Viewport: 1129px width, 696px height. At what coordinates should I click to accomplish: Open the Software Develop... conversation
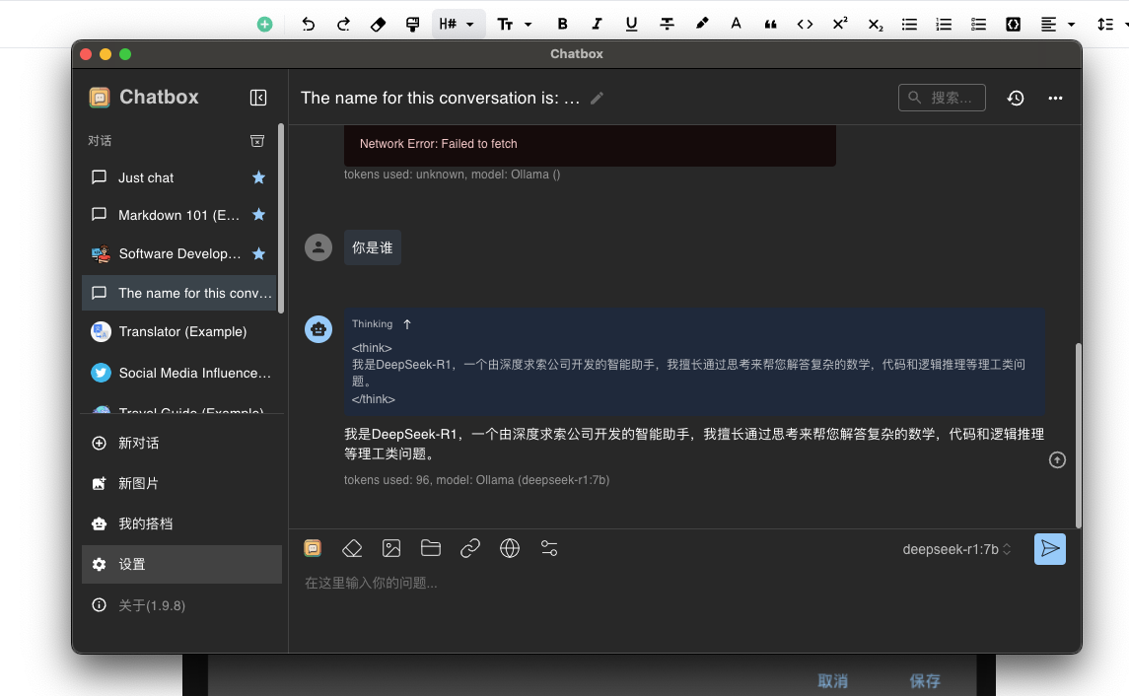click(178, 254)
